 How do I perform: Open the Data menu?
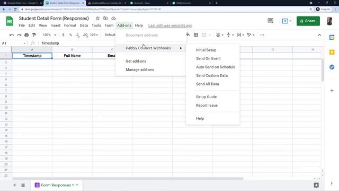84,25
